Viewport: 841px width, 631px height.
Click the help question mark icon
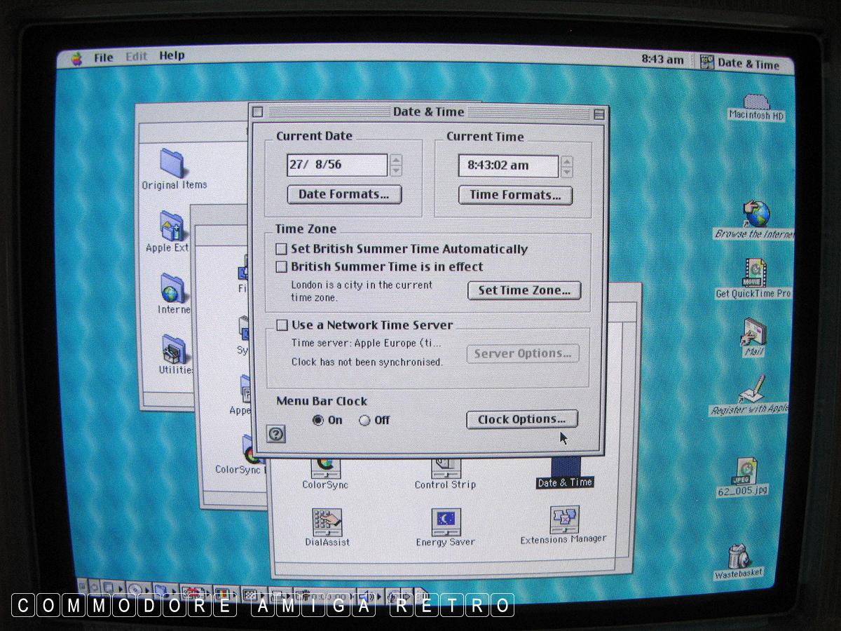(x=276, y=435)
